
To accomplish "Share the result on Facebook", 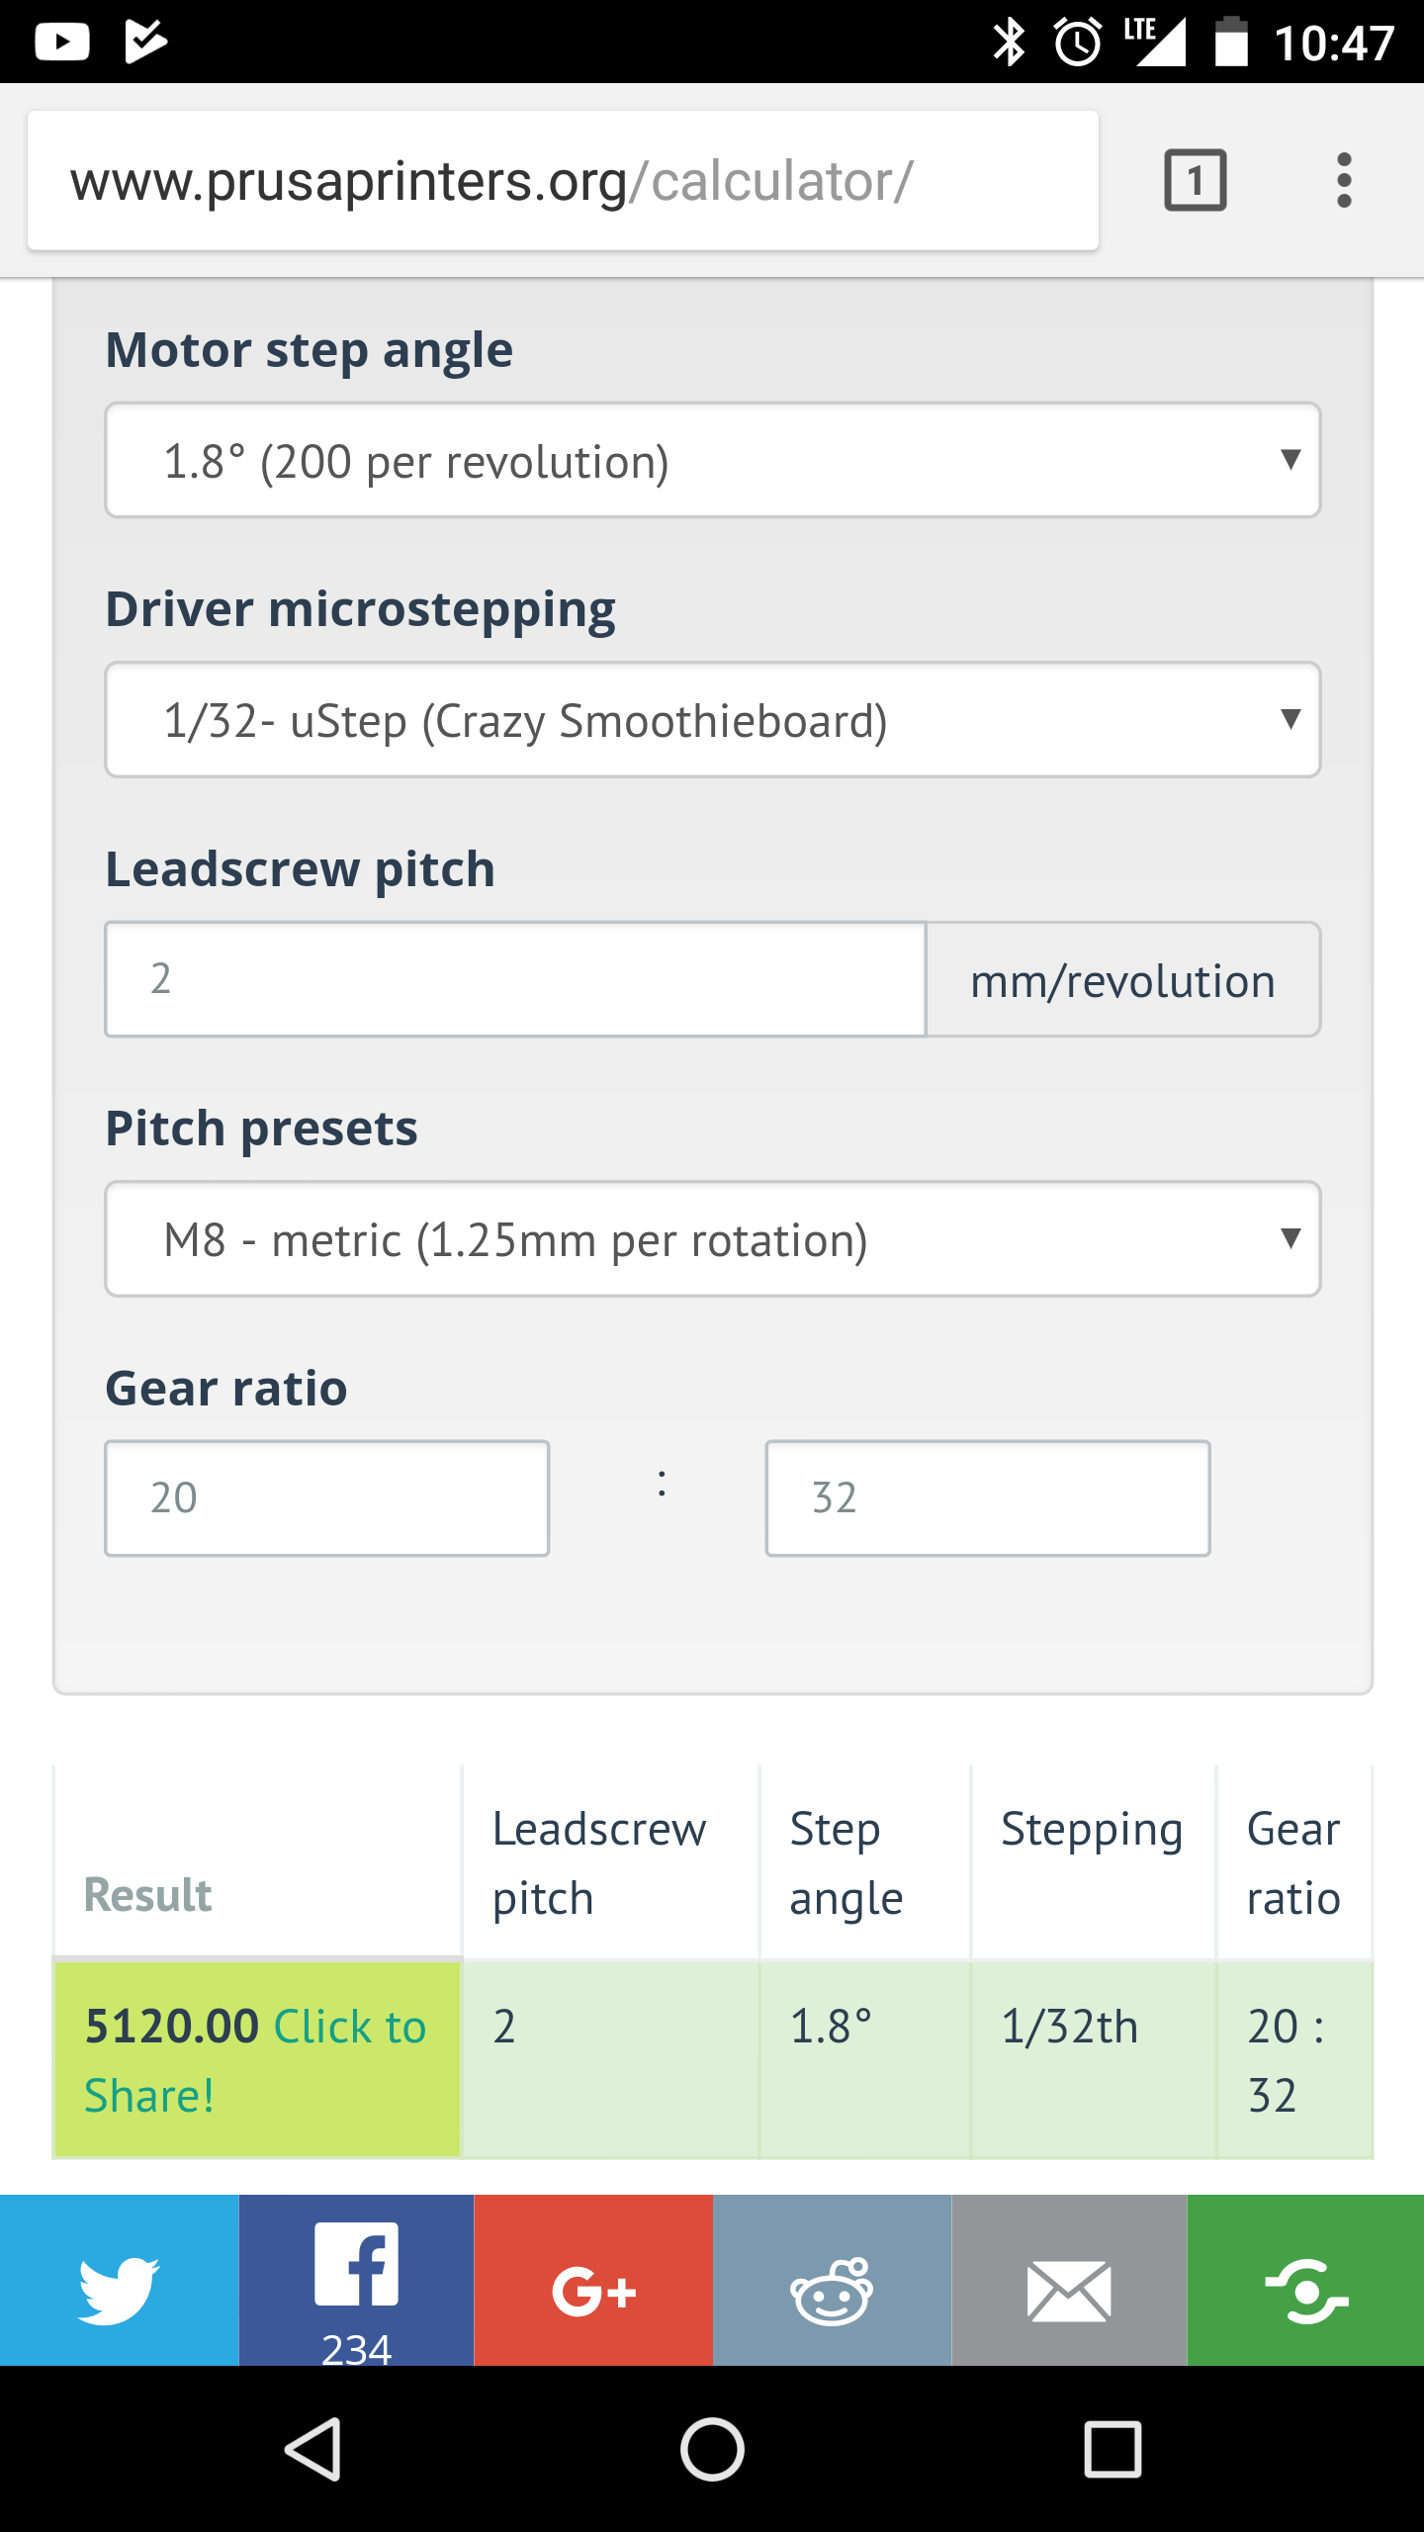I will pyautogui.click(x=356, y=2280).
